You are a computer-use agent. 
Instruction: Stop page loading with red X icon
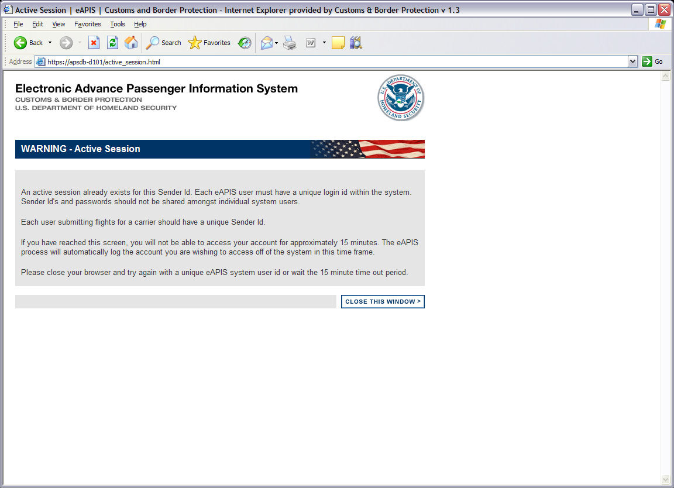94,43
